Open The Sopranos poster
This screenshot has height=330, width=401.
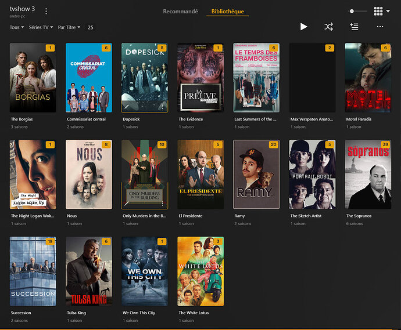[x=368, y=175]
